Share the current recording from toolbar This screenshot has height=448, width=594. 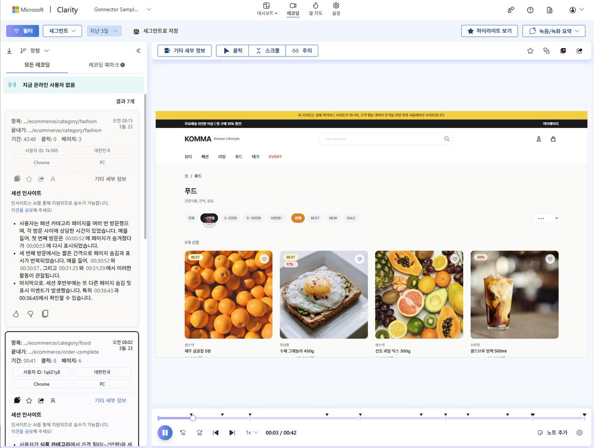tap(579, 51)
